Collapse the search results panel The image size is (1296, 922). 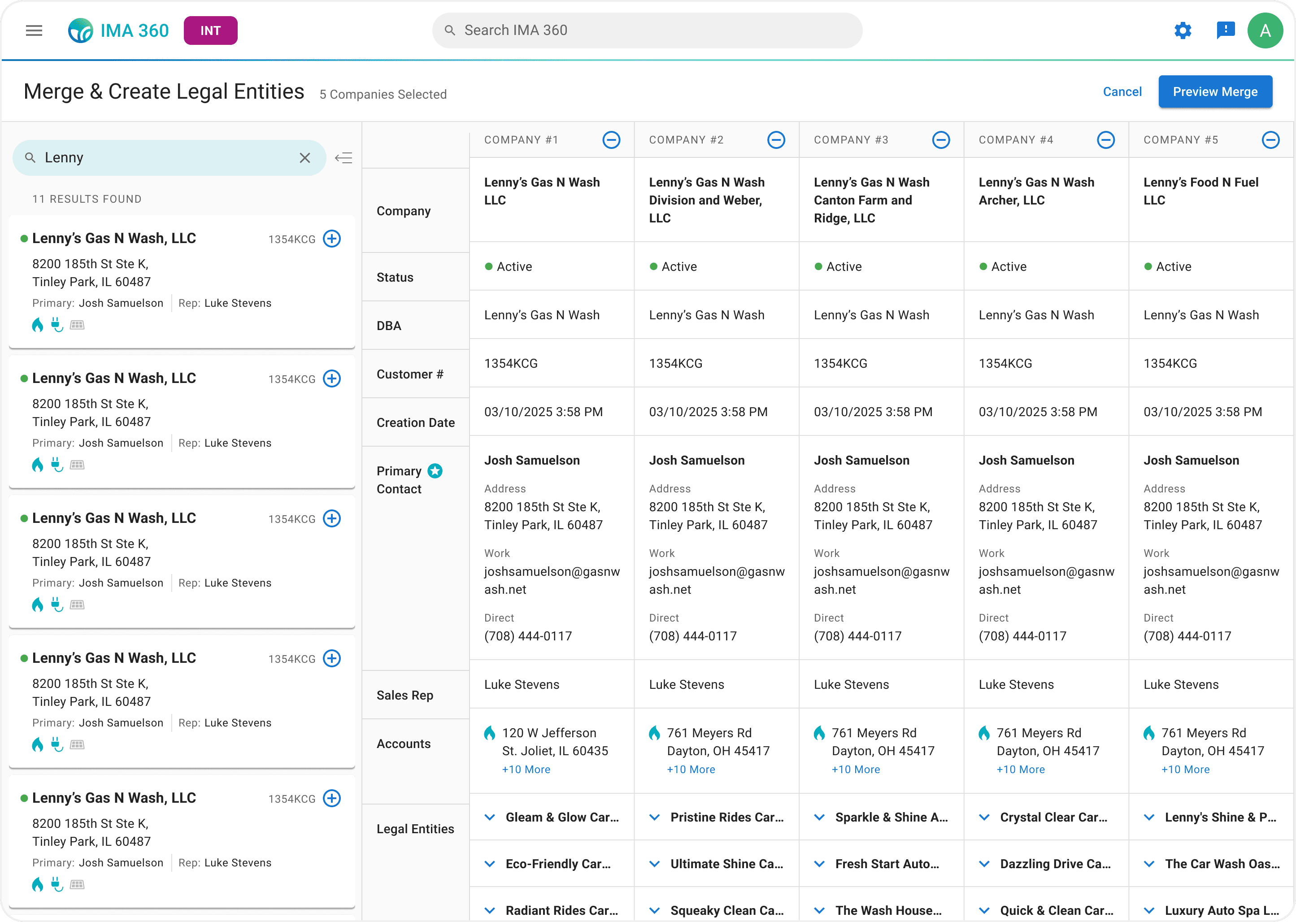[344, 158]
